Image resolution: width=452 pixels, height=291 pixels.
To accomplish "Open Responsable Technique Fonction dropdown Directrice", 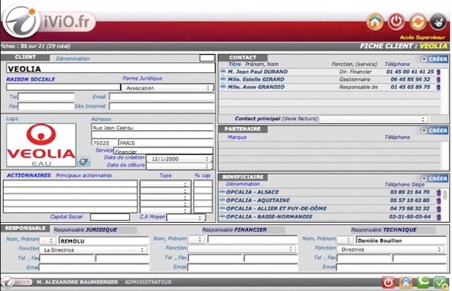I will (x=391, y=250).
